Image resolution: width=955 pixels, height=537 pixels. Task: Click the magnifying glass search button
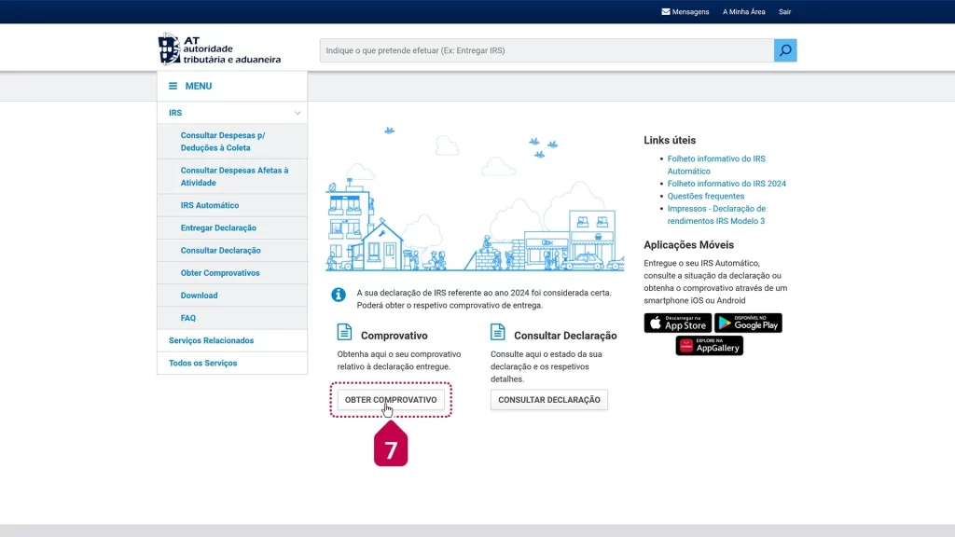click(x=785, y=50)
